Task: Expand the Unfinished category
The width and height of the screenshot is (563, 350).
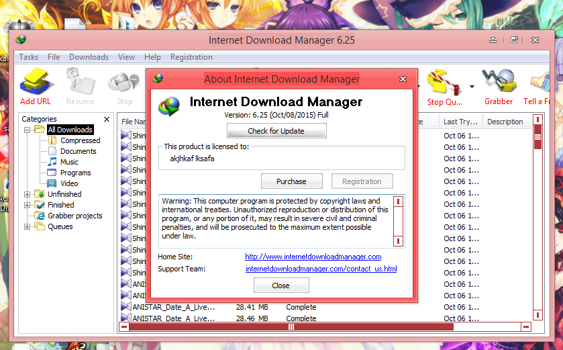Action: [27, 194]
